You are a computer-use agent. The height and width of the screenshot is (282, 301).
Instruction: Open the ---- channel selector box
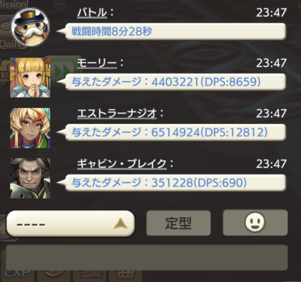point(70,223)
